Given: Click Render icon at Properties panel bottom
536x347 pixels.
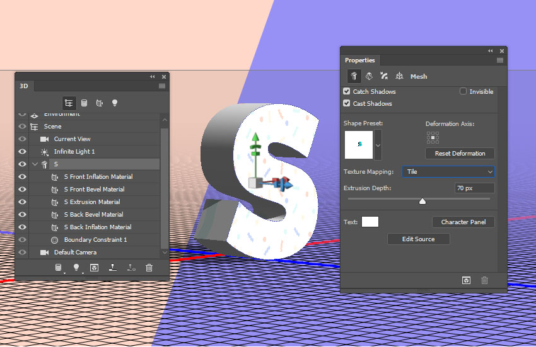Looking at the screenshot, I should tap(466, 280).
